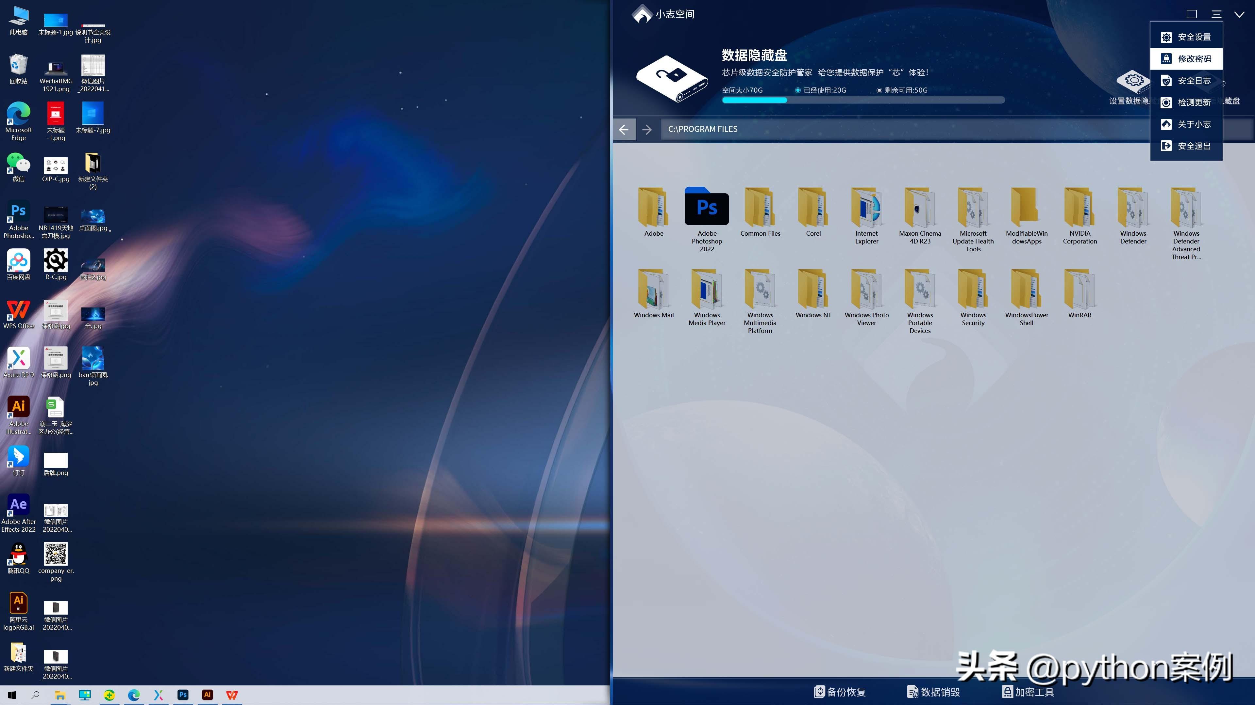Open the hamburger menu in 小志空间
Image resolution: width=1255 pixels, height=705 pixels.
(1216, 14)
